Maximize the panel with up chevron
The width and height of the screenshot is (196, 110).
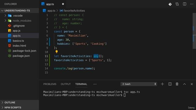pyautogui.click(x=184, y=84)
